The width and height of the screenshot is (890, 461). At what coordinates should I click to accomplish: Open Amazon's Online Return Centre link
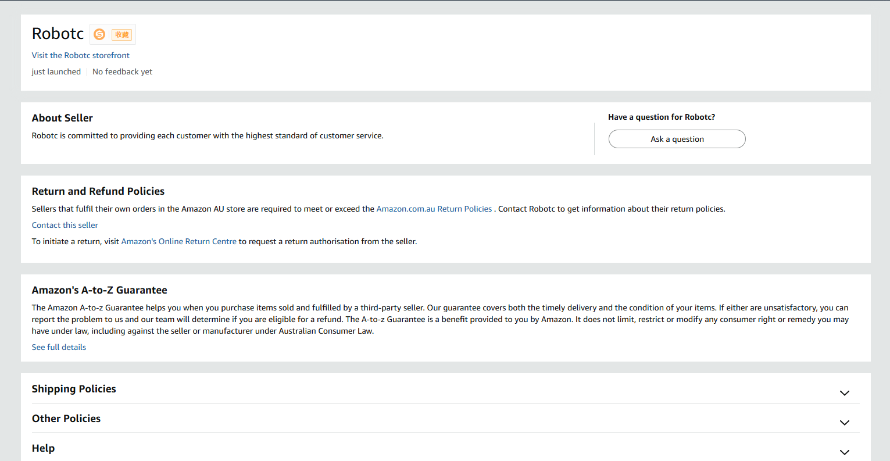[x=179, y=241]
